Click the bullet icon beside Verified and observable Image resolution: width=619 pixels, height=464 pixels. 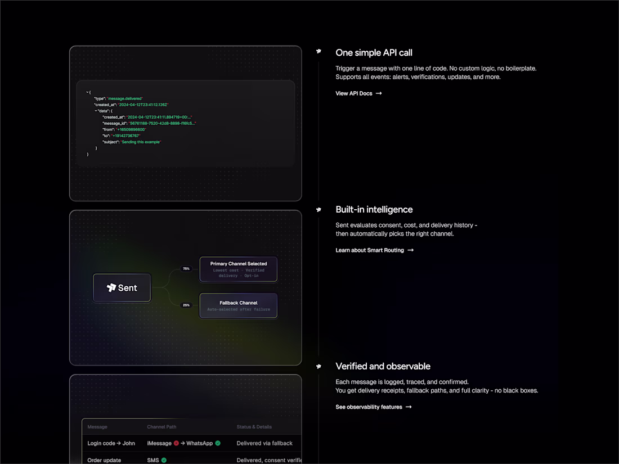coord(319,367)
